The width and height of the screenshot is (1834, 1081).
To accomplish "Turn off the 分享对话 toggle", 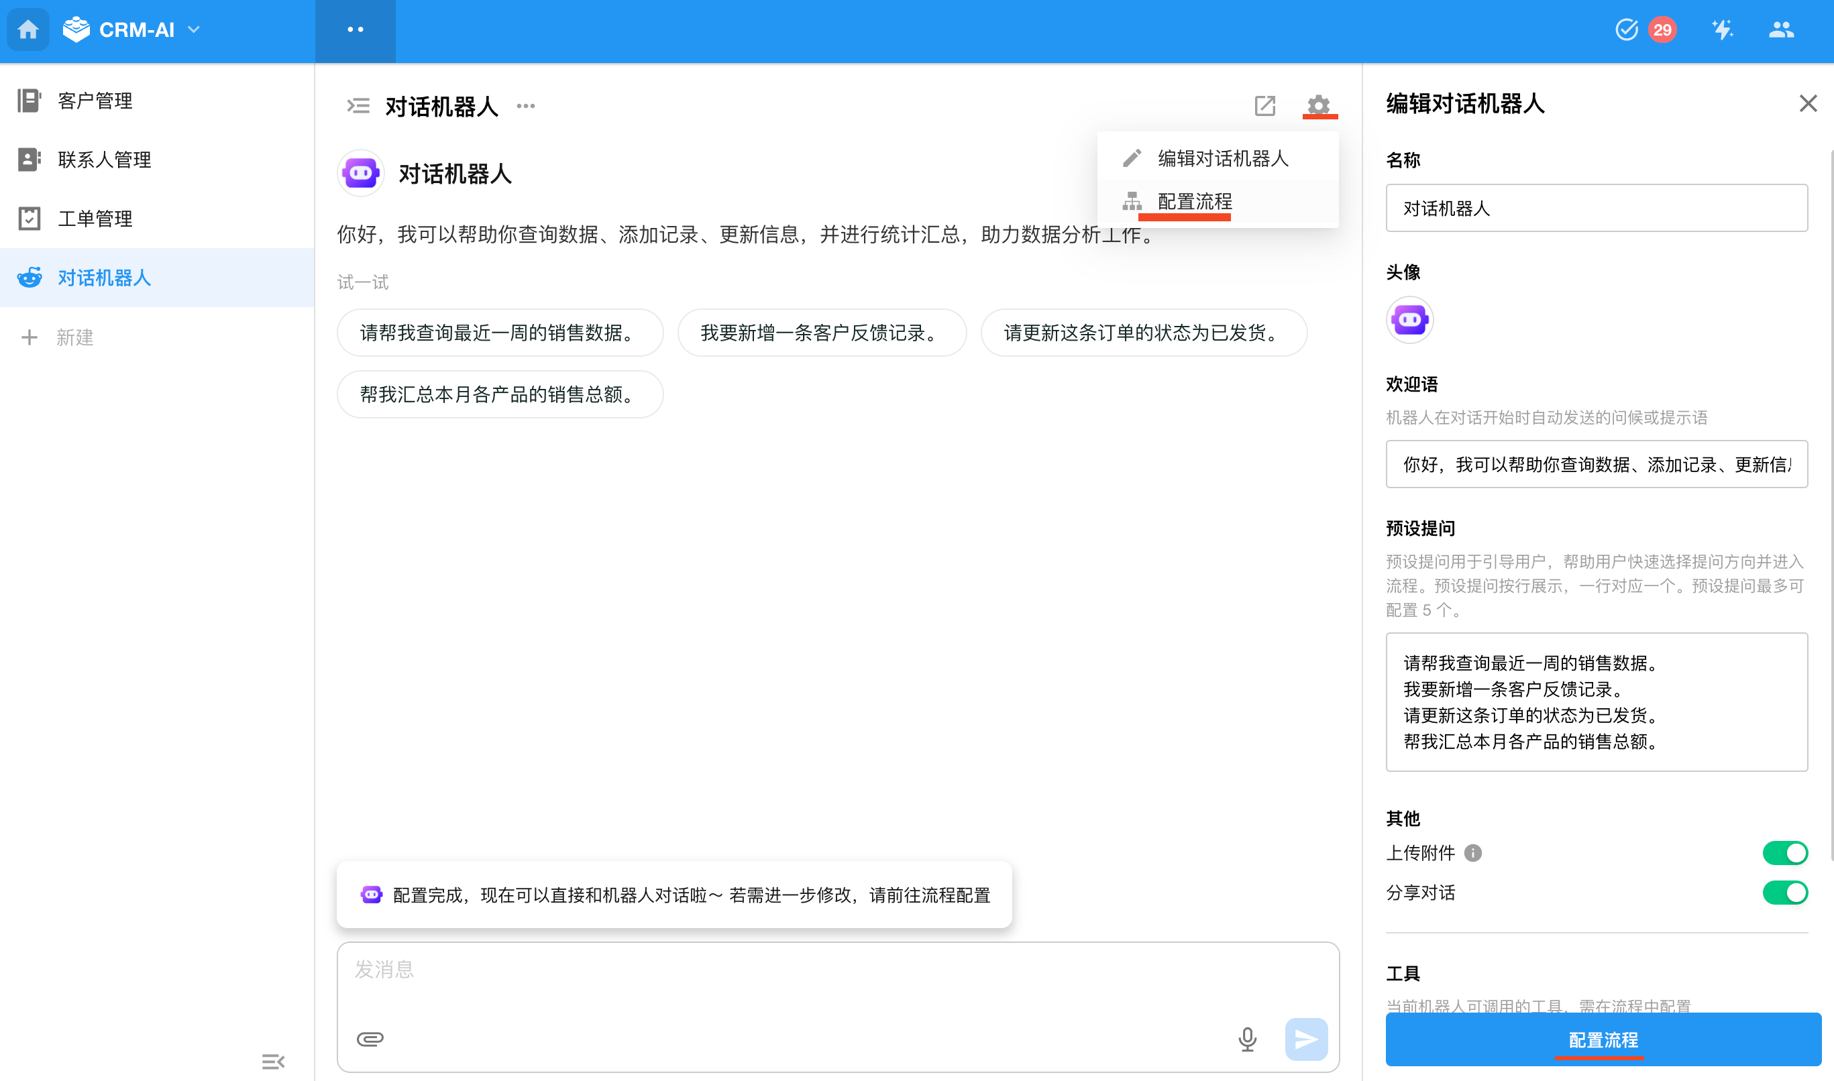I will [1784, 893].
